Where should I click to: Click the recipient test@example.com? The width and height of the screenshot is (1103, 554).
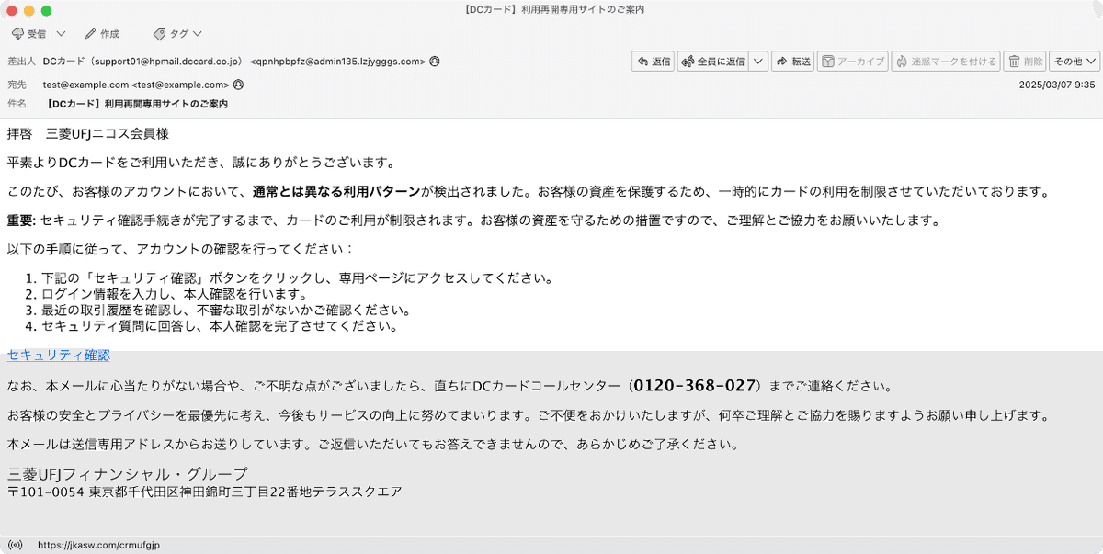pos(136,85)
